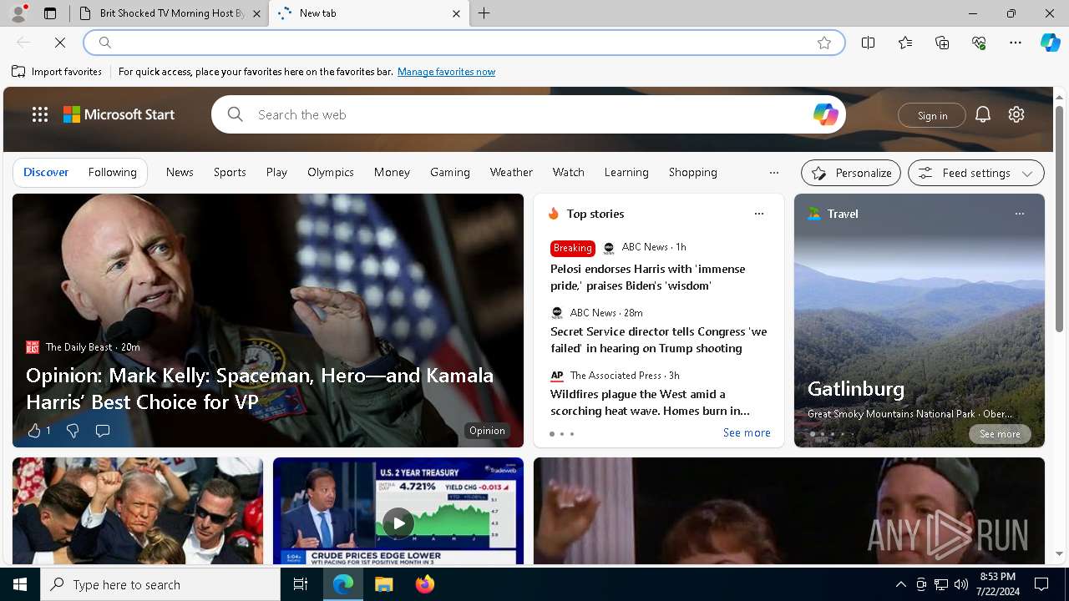
Task: Switch to Discover feed
Action: 46,172
